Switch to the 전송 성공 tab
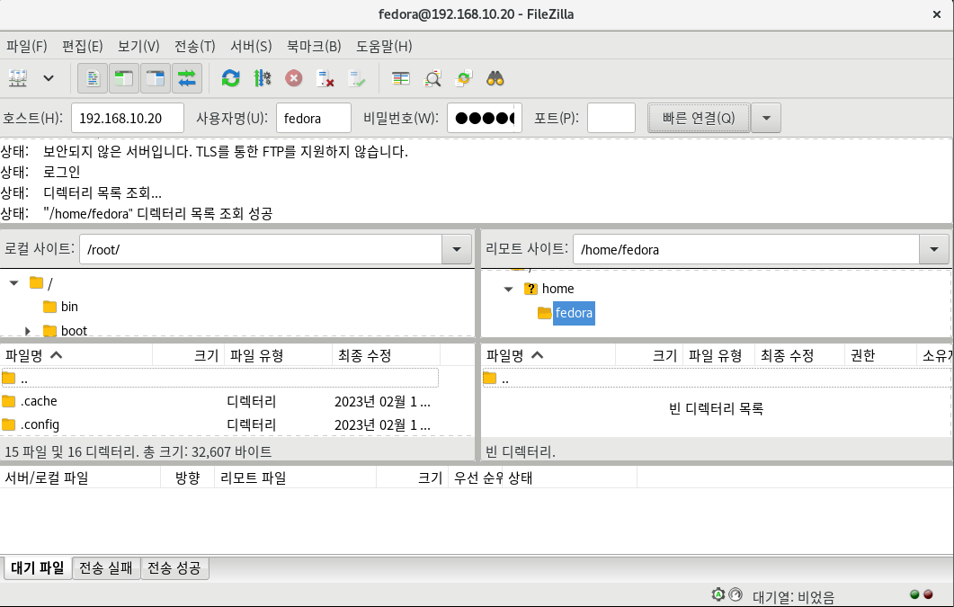 point(174,568)
